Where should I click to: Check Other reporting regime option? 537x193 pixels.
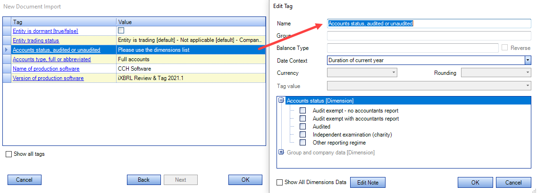point(303,143)
